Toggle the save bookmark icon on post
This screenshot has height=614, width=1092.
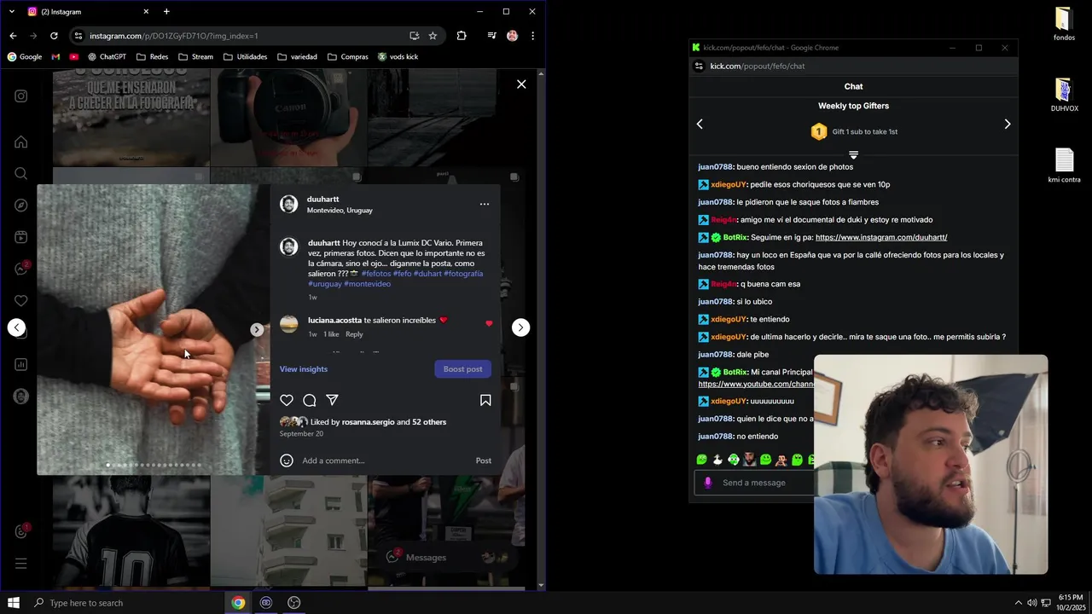(x=485, y=400)
